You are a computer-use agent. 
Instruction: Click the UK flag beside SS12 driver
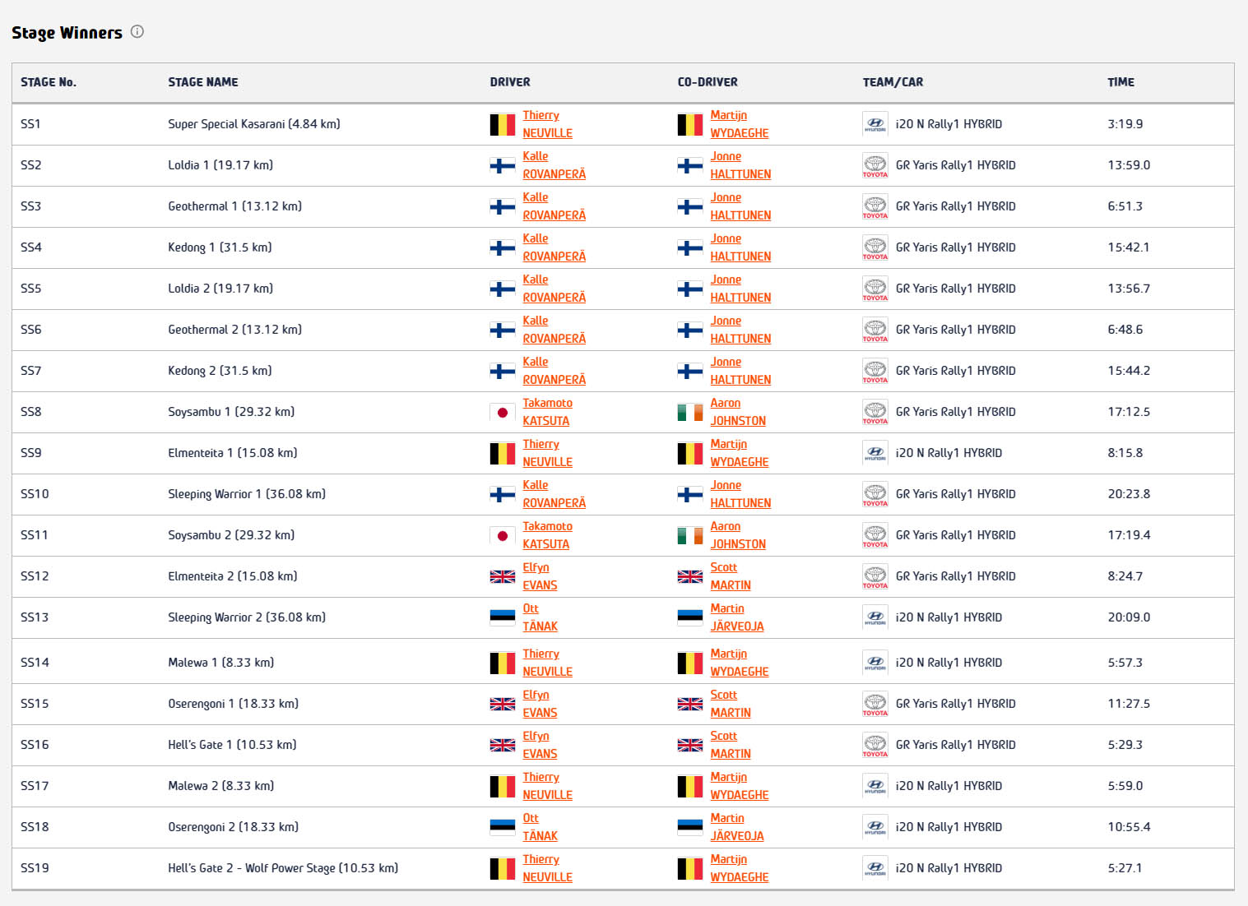(x=503, y=576)
